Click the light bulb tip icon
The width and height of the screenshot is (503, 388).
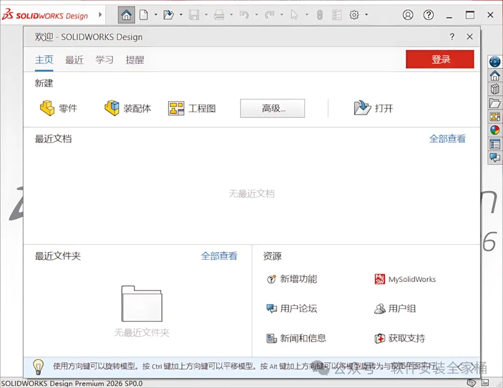pos(38,367)
